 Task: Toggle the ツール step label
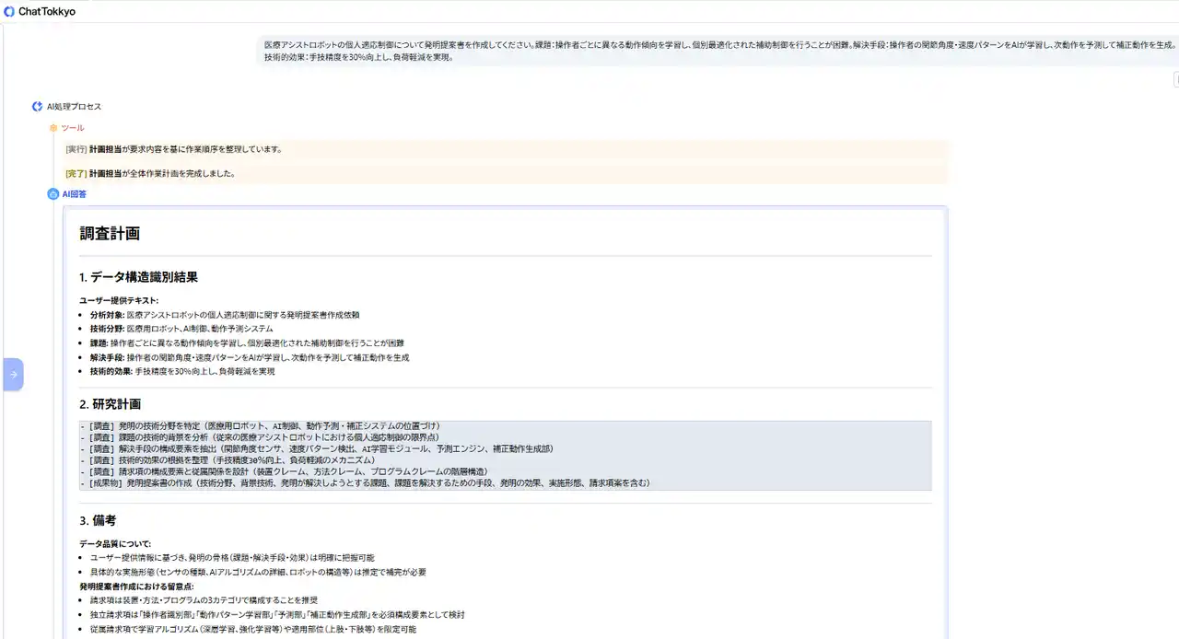tap(73, 128)
